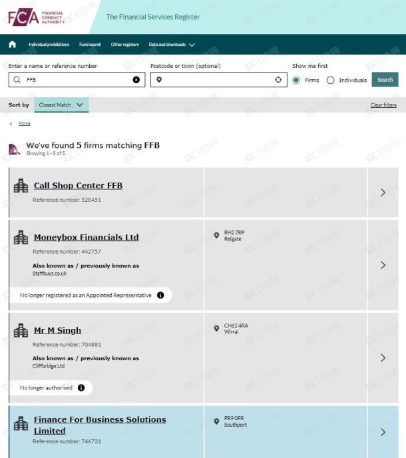The height and width of the screenshot is (458, 406).
Task: Open the Moneybox Financials Ltd link
Action: [86, 237]
